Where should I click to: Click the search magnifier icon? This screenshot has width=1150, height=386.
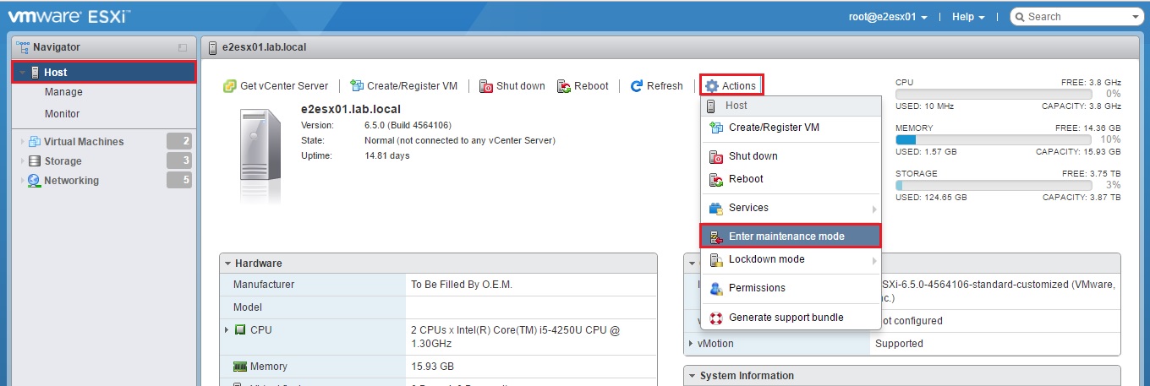pos(1020,17)
